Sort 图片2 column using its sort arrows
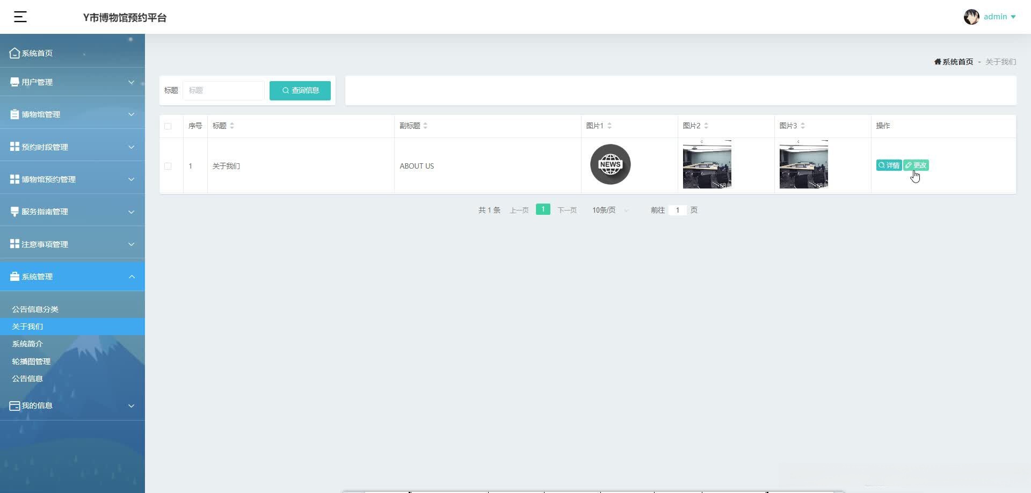This screenshot has width=1031, height=493. pos(706,126)
